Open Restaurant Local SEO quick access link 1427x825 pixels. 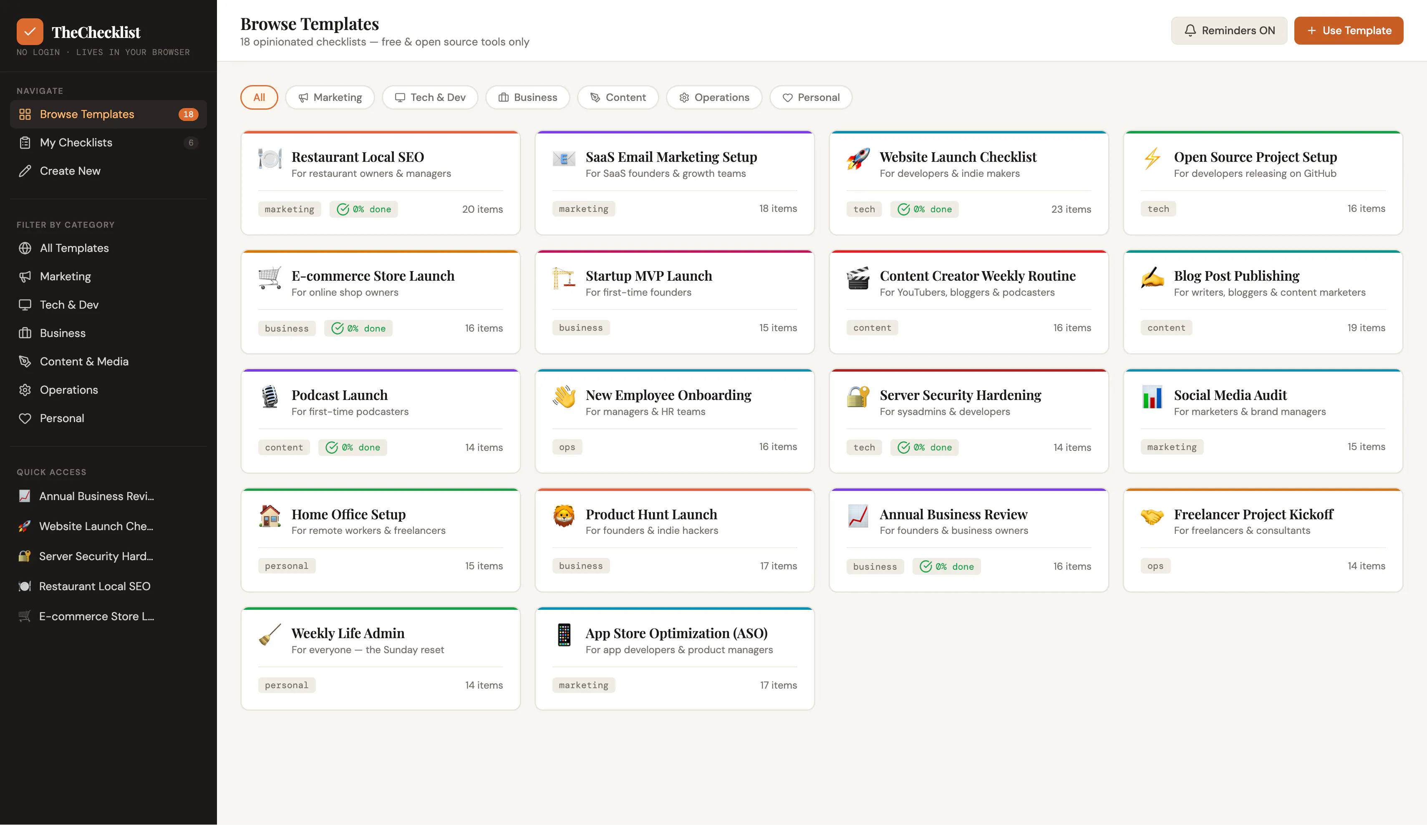pos(108,586)
